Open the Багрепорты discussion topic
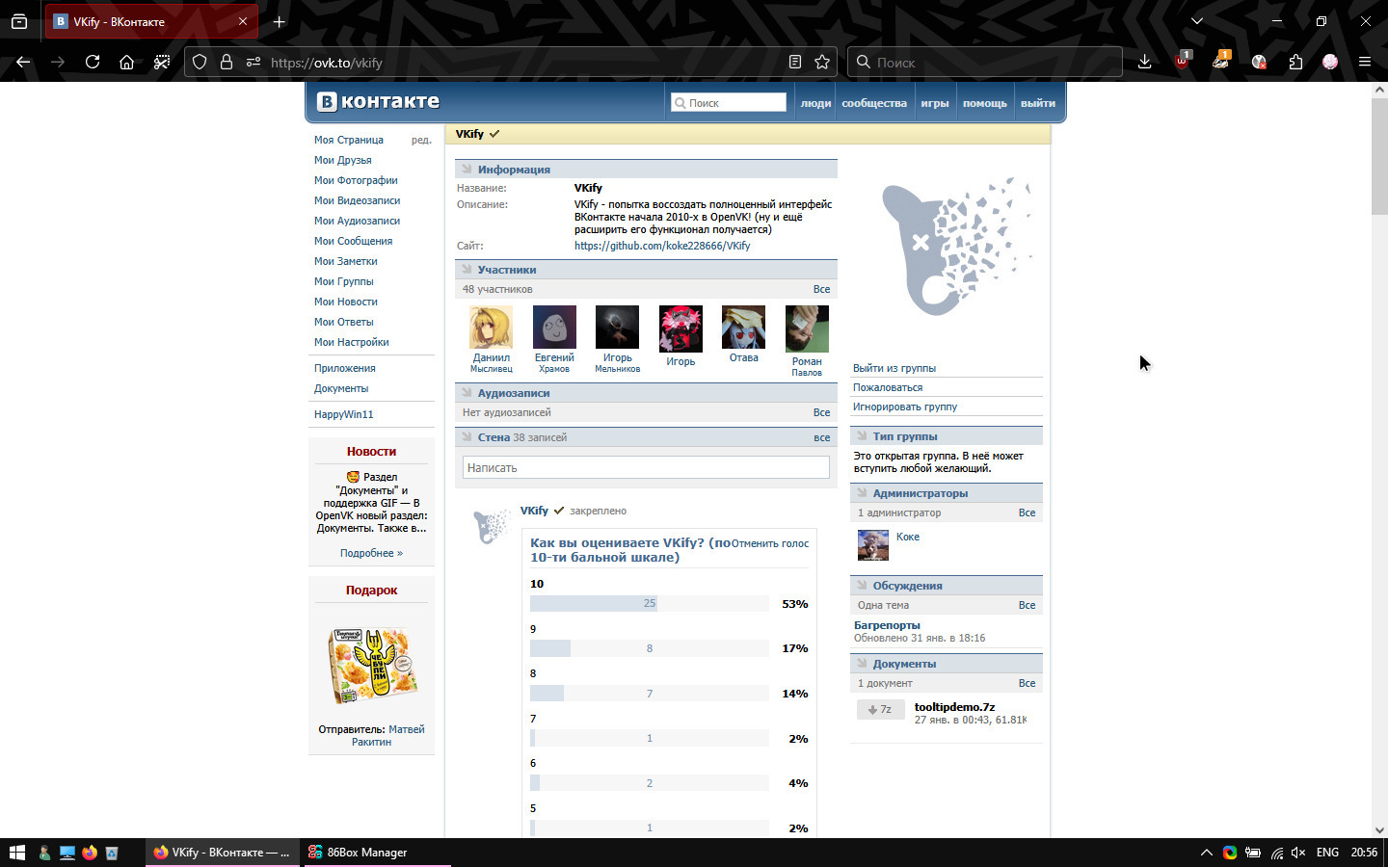Viewport: 1388px width, 867px height. pos(887,625)
